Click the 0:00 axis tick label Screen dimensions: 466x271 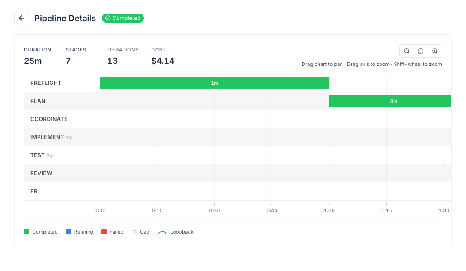coord(100,210)
